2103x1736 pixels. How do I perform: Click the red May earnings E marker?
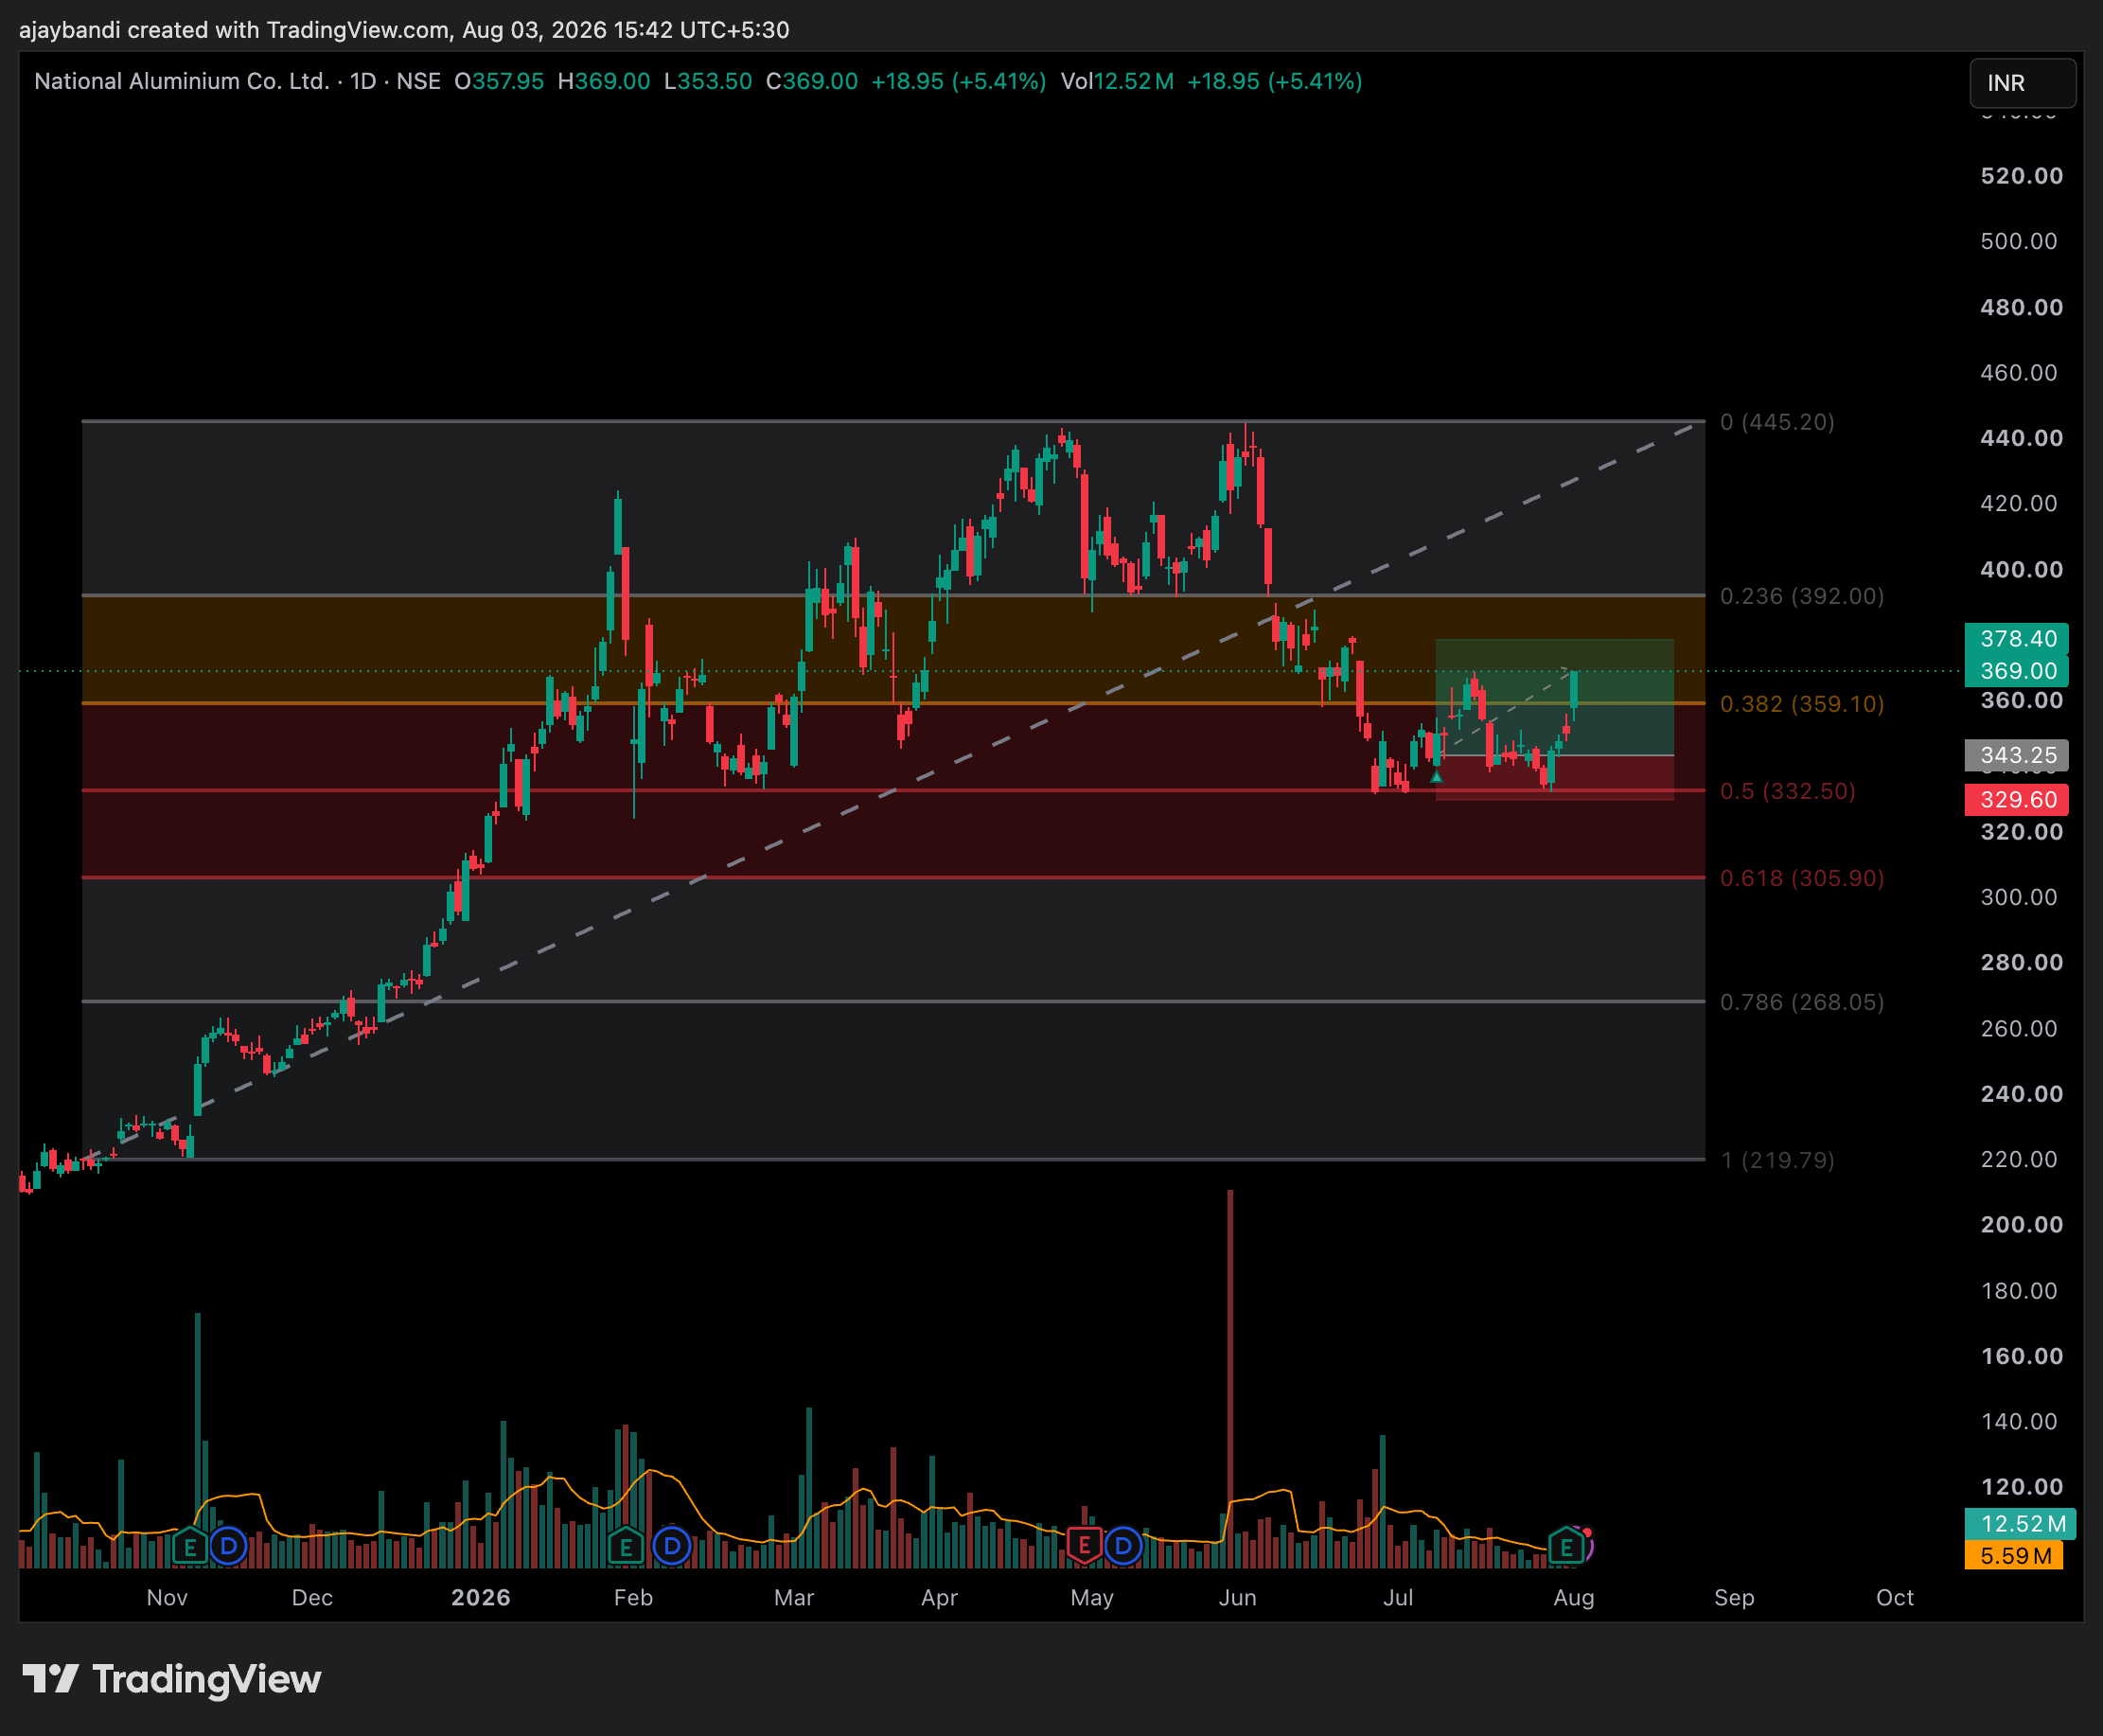click(x=1084, y=1547)
